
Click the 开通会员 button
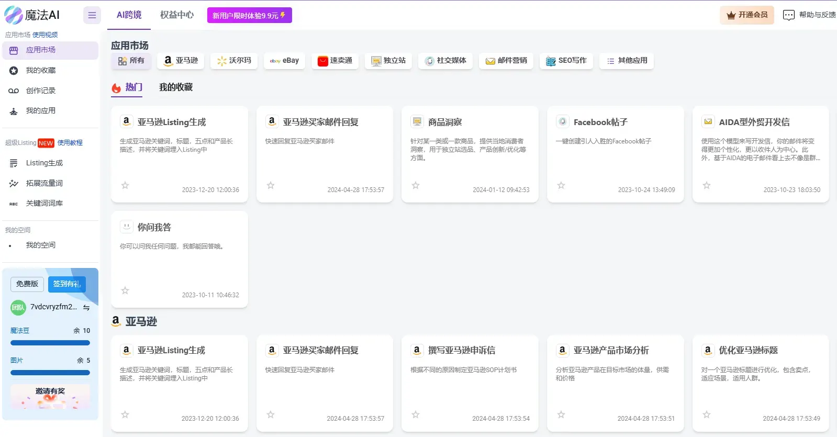pos(747,15)
